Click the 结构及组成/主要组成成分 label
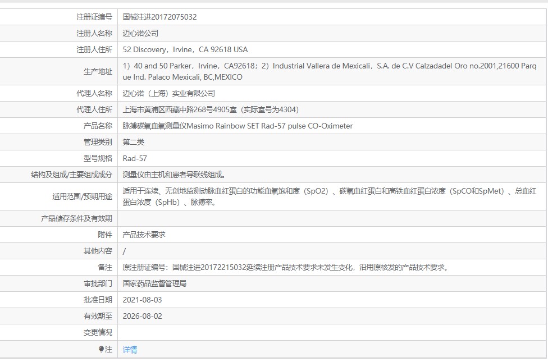 [72, 175]
